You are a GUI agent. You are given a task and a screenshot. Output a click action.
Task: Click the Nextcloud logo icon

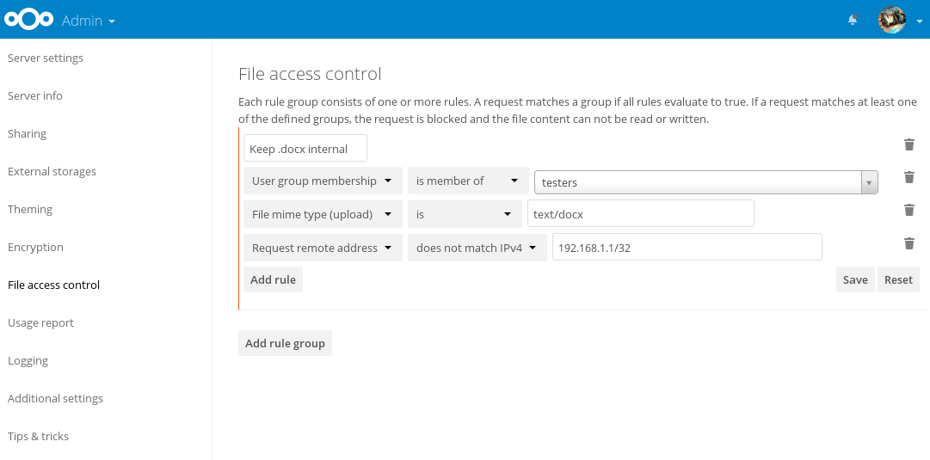29,20
